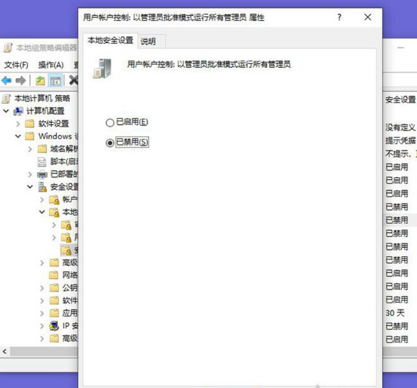Select the 已启用(E) radio button

109,123
